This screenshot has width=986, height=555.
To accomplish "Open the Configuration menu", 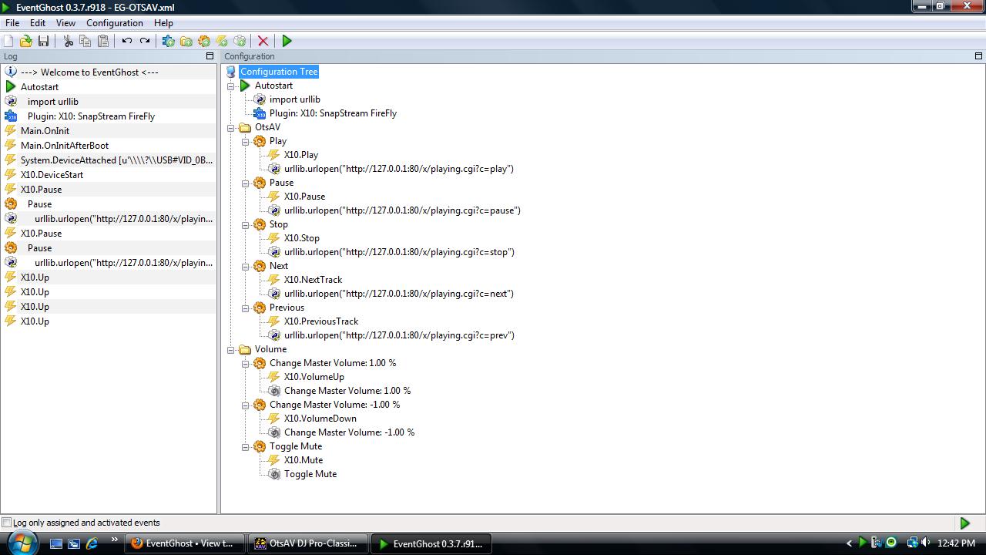I will [x=115, y=23].
